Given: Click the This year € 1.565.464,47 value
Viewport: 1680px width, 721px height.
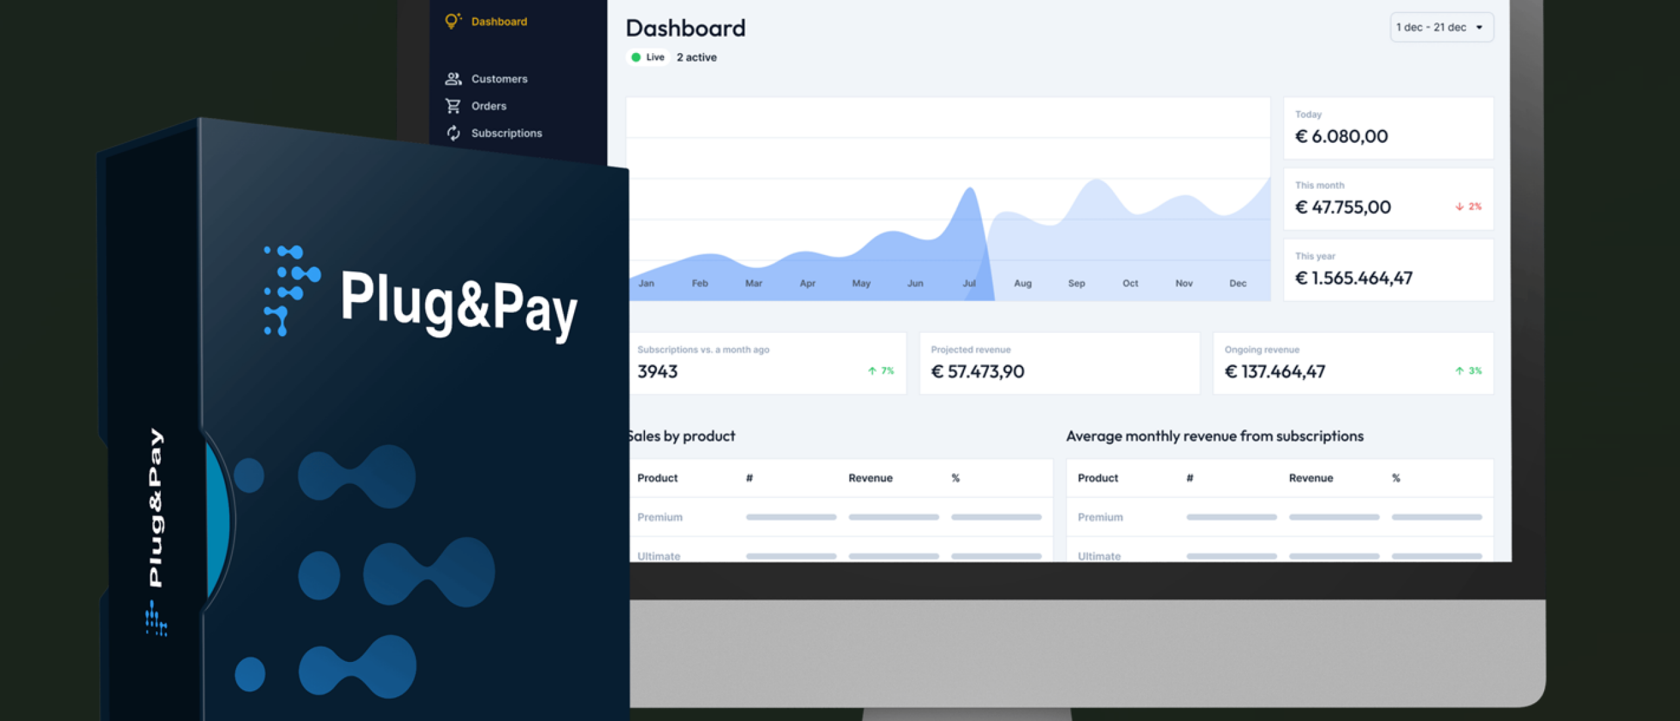Looking at the screenshot, I should coord(1354,278).
